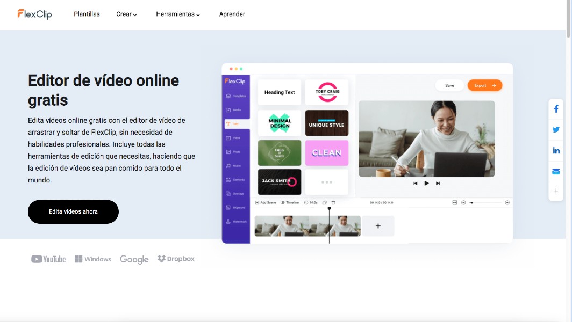
Task: Zoom out timeline with minus icon
Action: (463, 202)
